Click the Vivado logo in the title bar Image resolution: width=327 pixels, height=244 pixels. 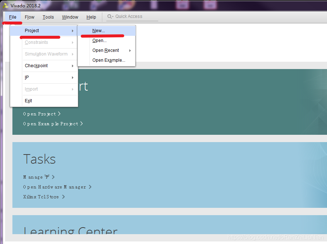[x=5, y=5]
